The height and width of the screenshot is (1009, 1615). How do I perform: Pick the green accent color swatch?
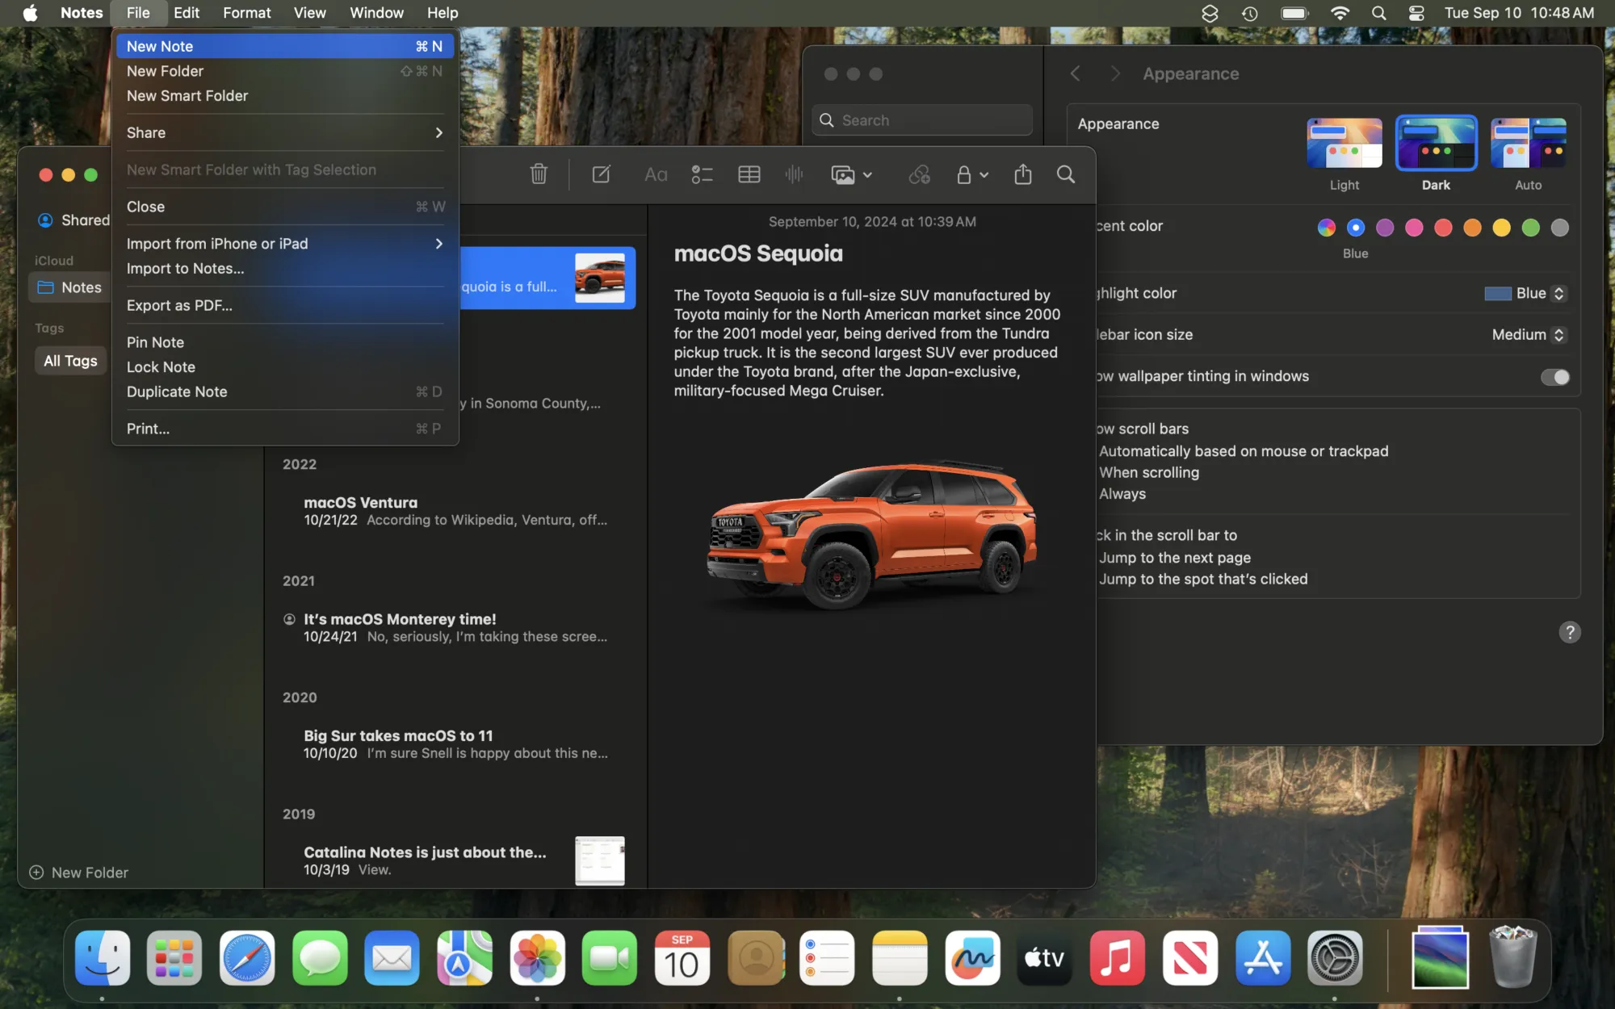[x=1531, y=228]
